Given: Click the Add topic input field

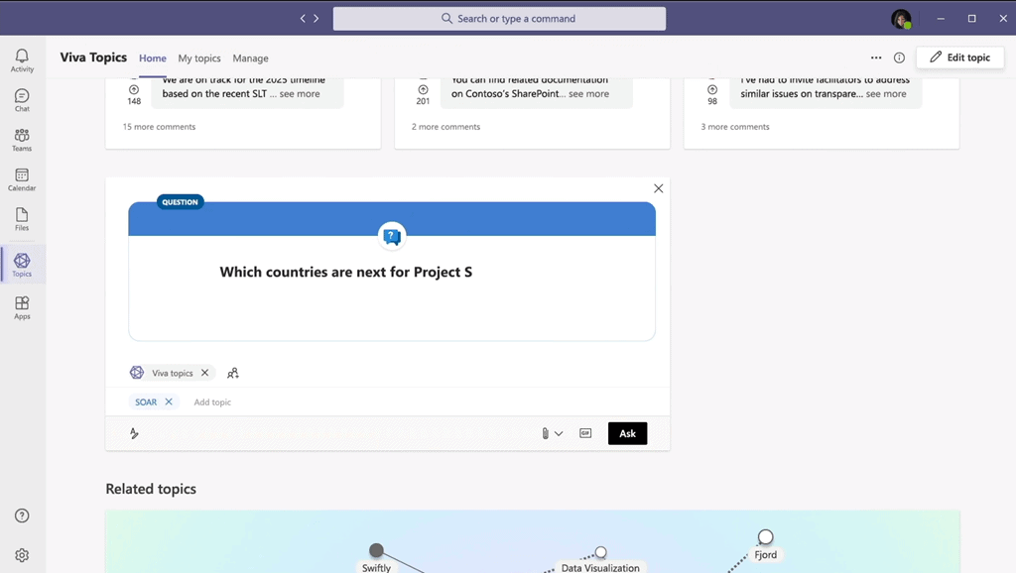Looking at the screenshot, I should tap(212, 402).
